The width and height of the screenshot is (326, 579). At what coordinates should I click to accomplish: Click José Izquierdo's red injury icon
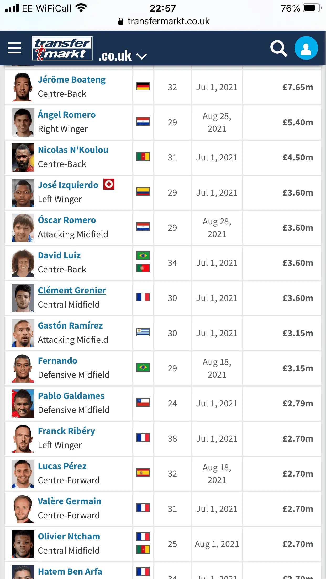[x=109, y=184]
